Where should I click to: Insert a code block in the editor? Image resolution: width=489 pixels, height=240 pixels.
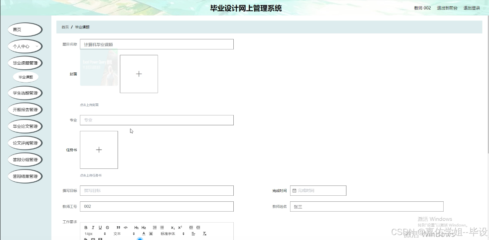click(x=125, y=228)
